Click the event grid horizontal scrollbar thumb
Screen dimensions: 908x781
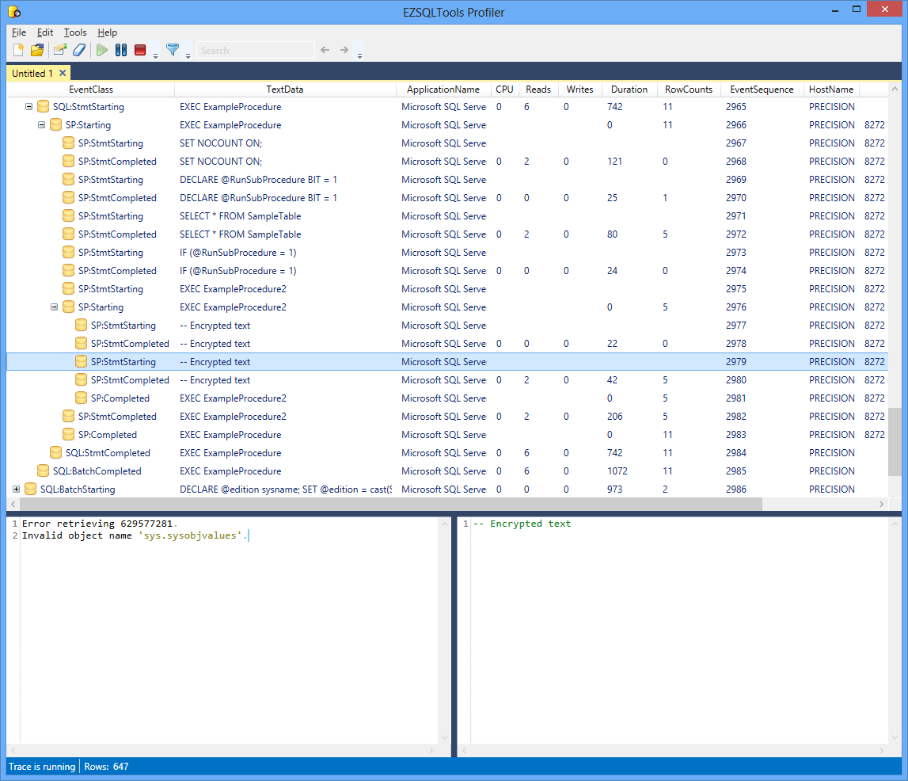pyautogui.click(x=390, y=504)
